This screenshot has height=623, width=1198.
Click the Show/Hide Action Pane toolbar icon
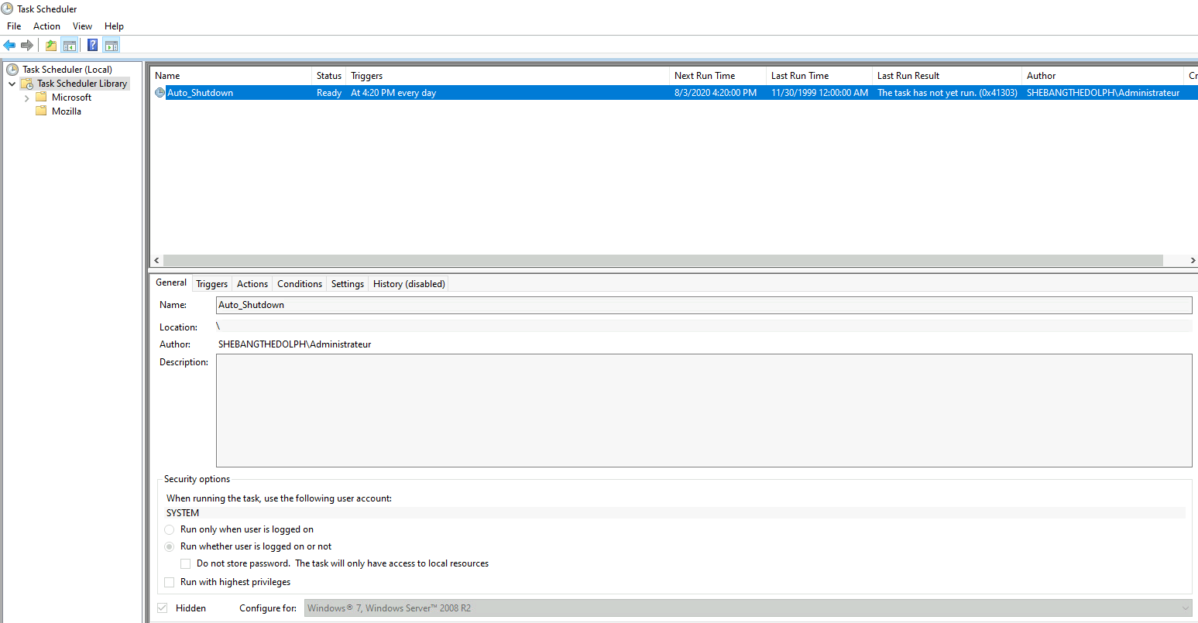(x=112, y=45)
